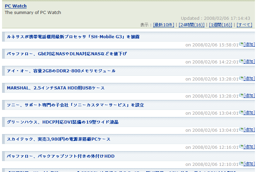Open I-O Data DDR2-800 memory article
Image resolution: width=257 pixels, height=172 pixels.
tap(61, 71)
